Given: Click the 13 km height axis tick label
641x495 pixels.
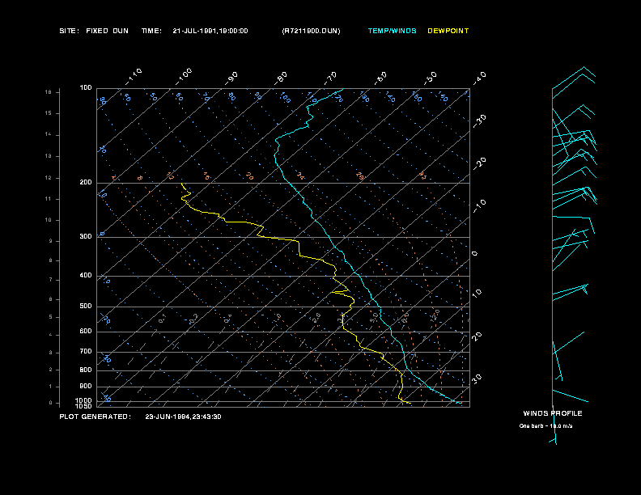Looking at the screenshot, I should tap(49, 156).
